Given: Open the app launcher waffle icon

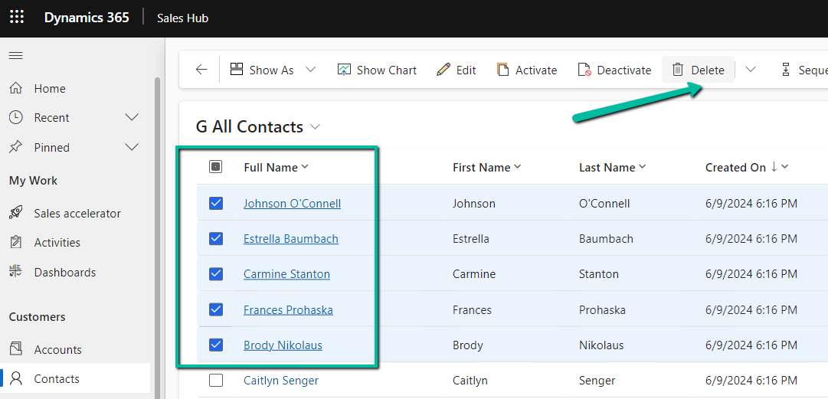Looking at the screenshot, I should (16, 18).
